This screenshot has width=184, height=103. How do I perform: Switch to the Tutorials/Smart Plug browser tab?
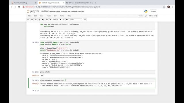pyautogui.click(x=24, y=3)
